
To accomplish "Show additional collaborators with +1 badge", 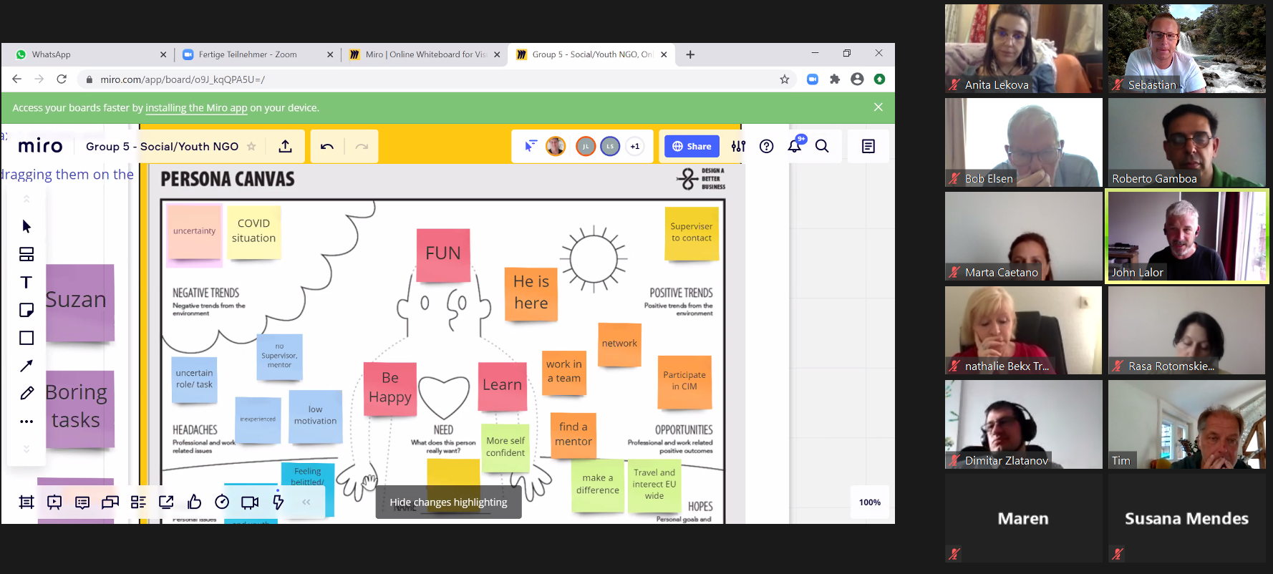I will (634, 146).
